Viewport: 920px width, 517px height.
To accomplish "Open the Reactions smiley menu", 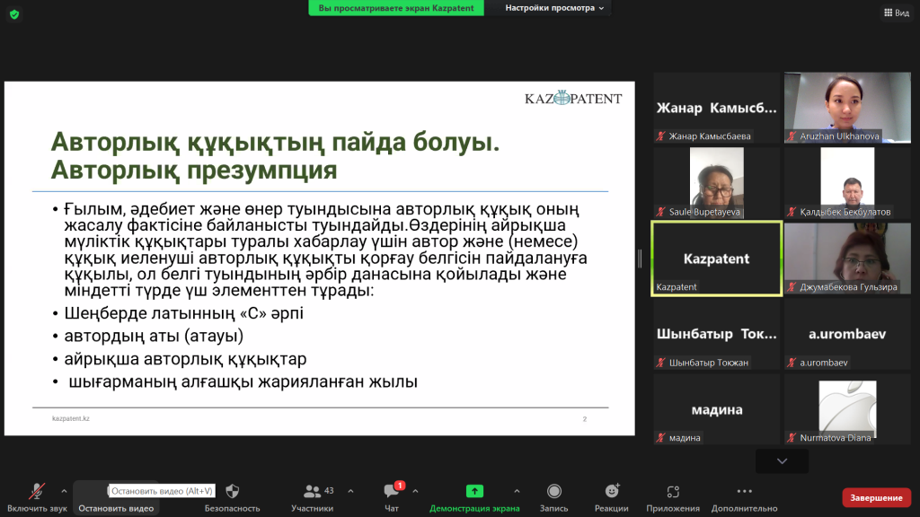I will [611, 492].
